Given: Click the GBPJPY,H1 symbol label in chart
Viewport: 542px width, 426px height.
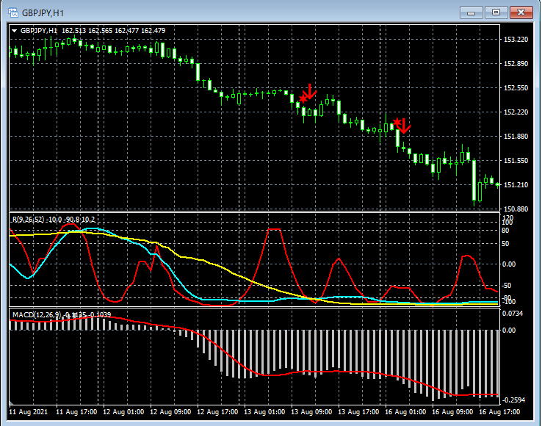Looking at the screenshot, I should pos(40,31).
